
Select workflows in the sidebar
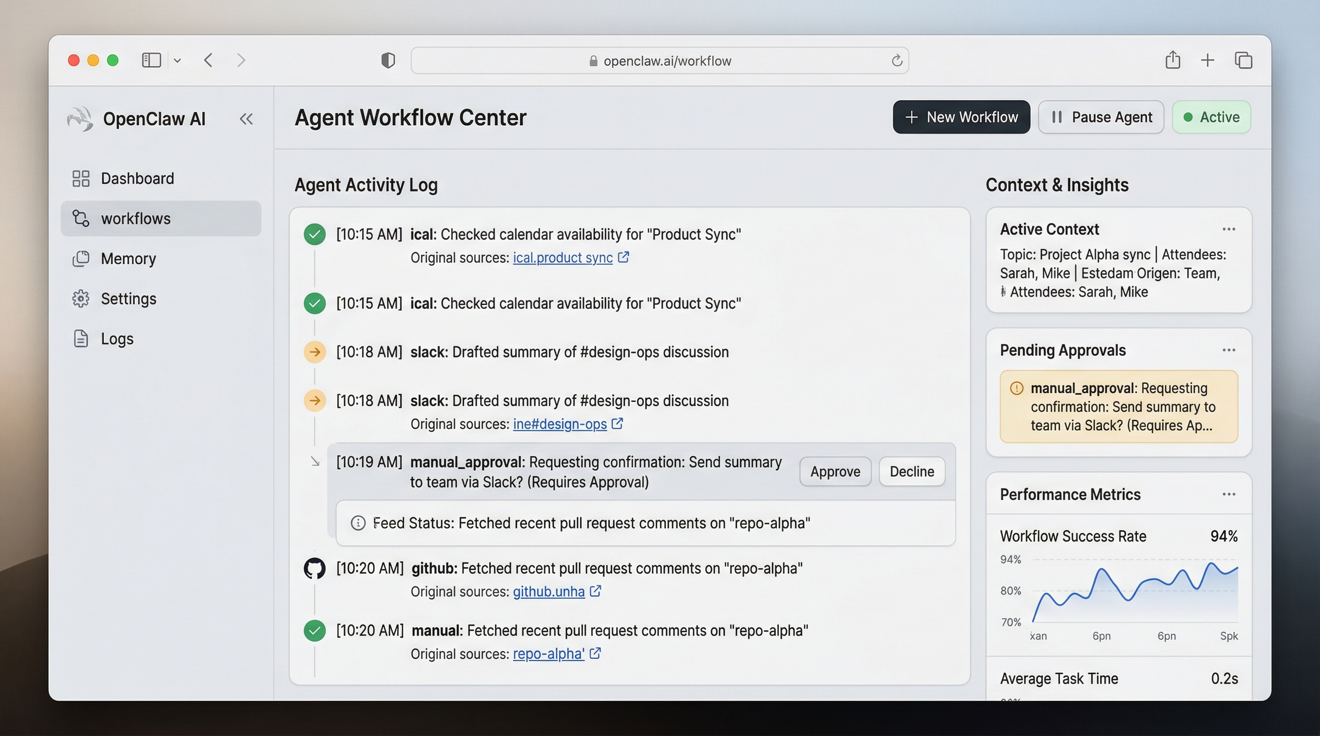click(x=135, y=218)
